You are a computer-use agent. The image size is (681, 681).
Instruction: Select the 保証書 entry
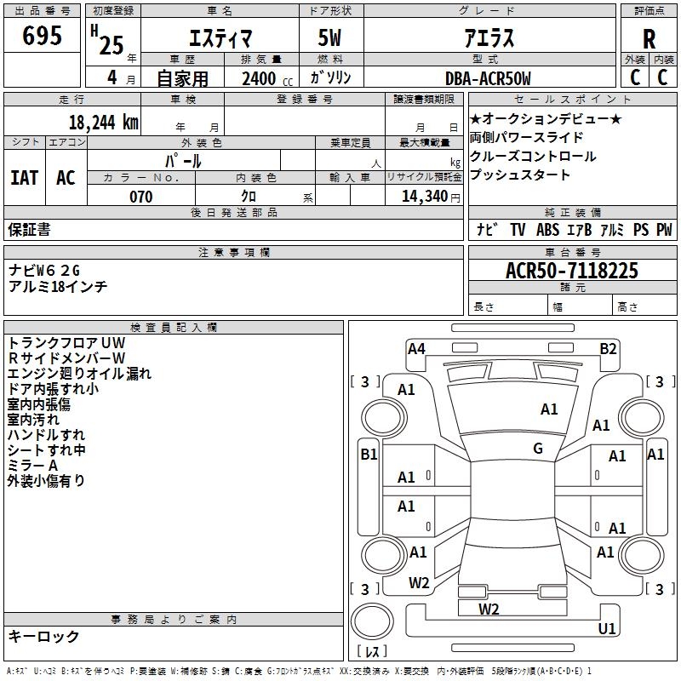pos(29,230)
